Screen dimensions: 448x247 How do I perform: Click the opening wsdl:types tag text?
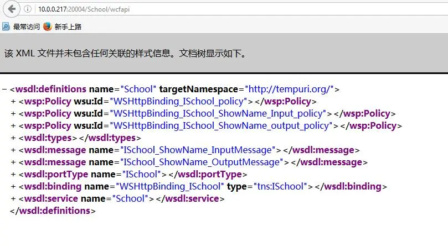click(48, 138)
